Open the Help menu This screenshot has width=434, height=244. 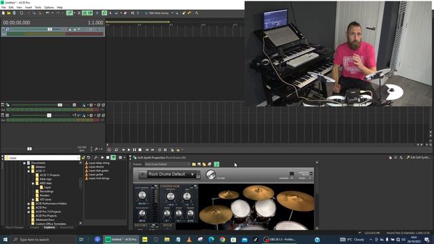(x=60, y=7)
